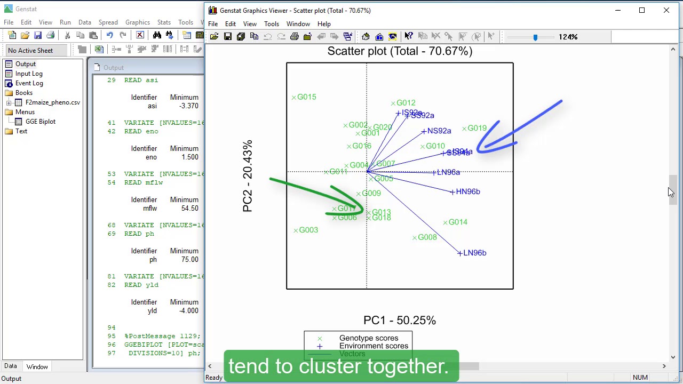Switch to the Data tab at bottom left

(11, 366)
